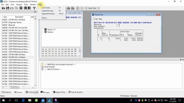Open the filter funnel icon

pos(34,8)
